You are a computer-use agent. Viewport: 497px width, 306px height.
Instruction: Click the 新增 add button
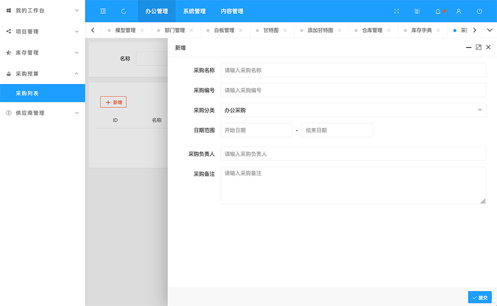113,102
